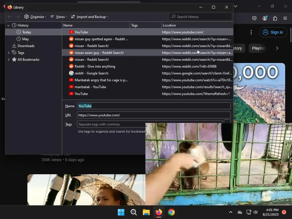
Task: Show hidden system tray icons
Action: [x=230, y=212]
